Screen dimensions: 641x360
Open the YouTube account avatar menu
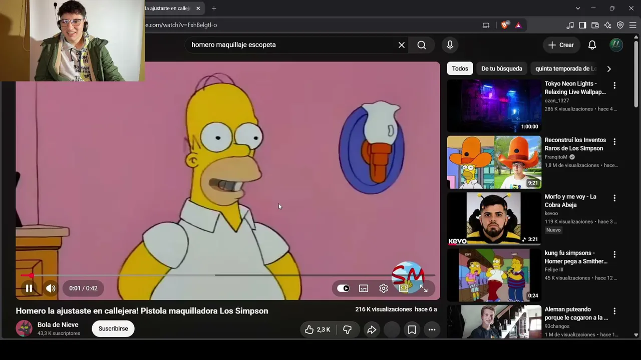click(616, 45)
